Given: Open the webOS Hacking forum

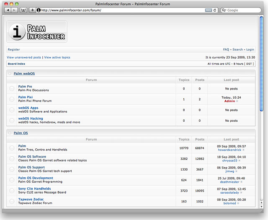Looking at the screenshot, I should [31, 118].
